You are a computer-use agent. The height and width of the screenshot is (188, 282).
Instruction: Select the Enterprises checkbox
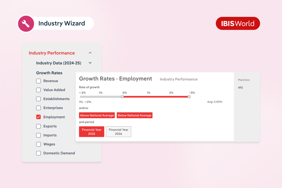[x=38, y=108]
